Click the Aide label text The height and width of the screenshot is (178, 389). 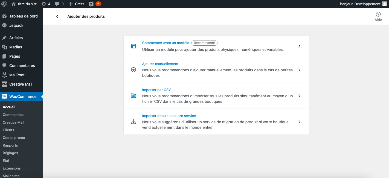click(378, 20)
